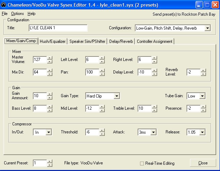Click the Delay Level value field
The image size is (220, 171).
(145, 72)
